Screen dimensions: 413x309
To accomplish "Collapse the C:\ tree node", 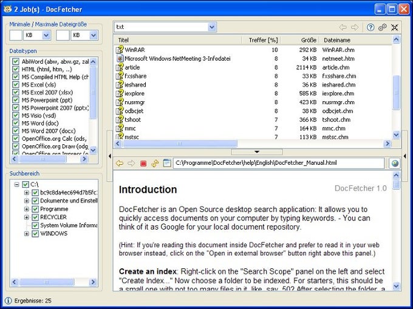I will [16, 184].
